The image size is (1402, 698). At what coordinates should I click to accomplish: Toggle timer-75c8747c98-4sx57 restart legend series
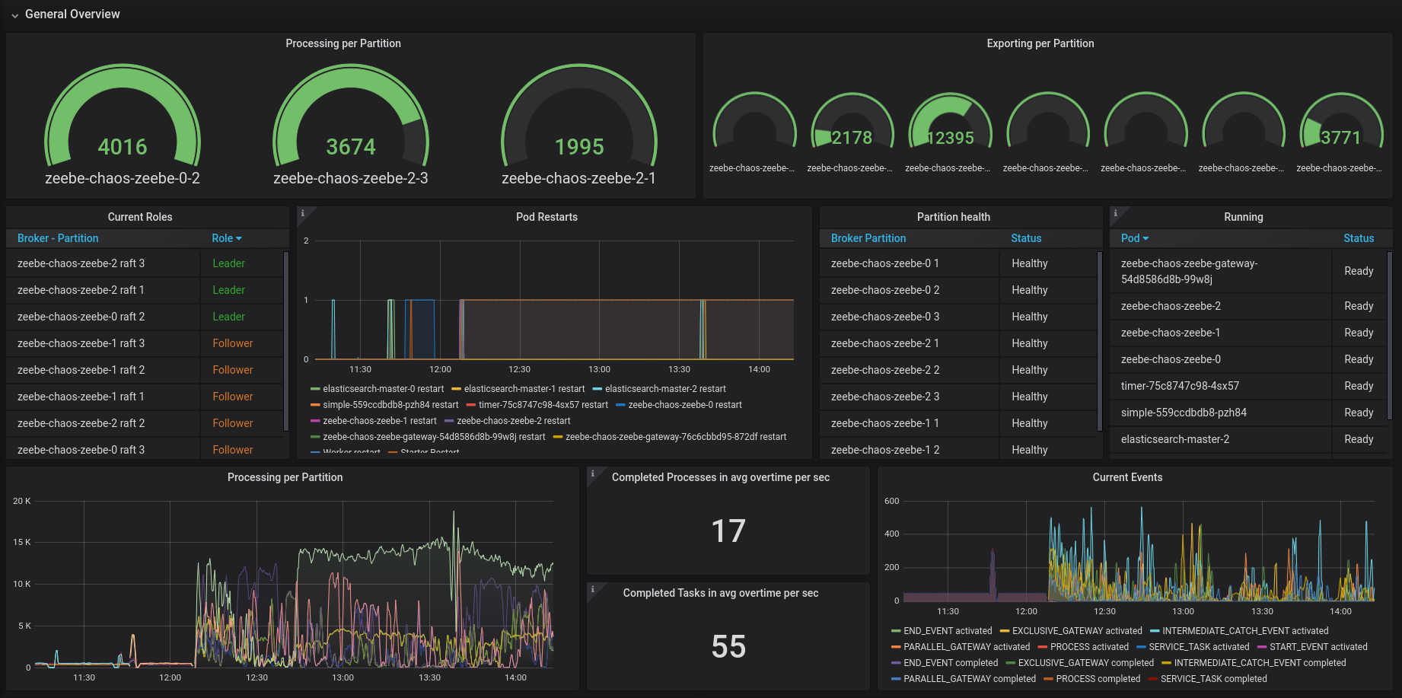[x=543, y=405]
